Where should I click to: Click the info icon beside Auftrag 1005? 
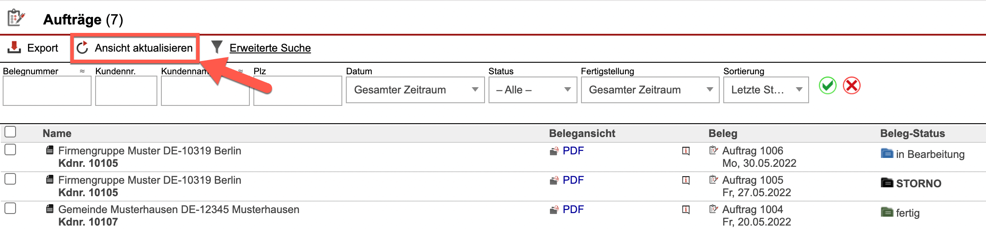point(686,180)
